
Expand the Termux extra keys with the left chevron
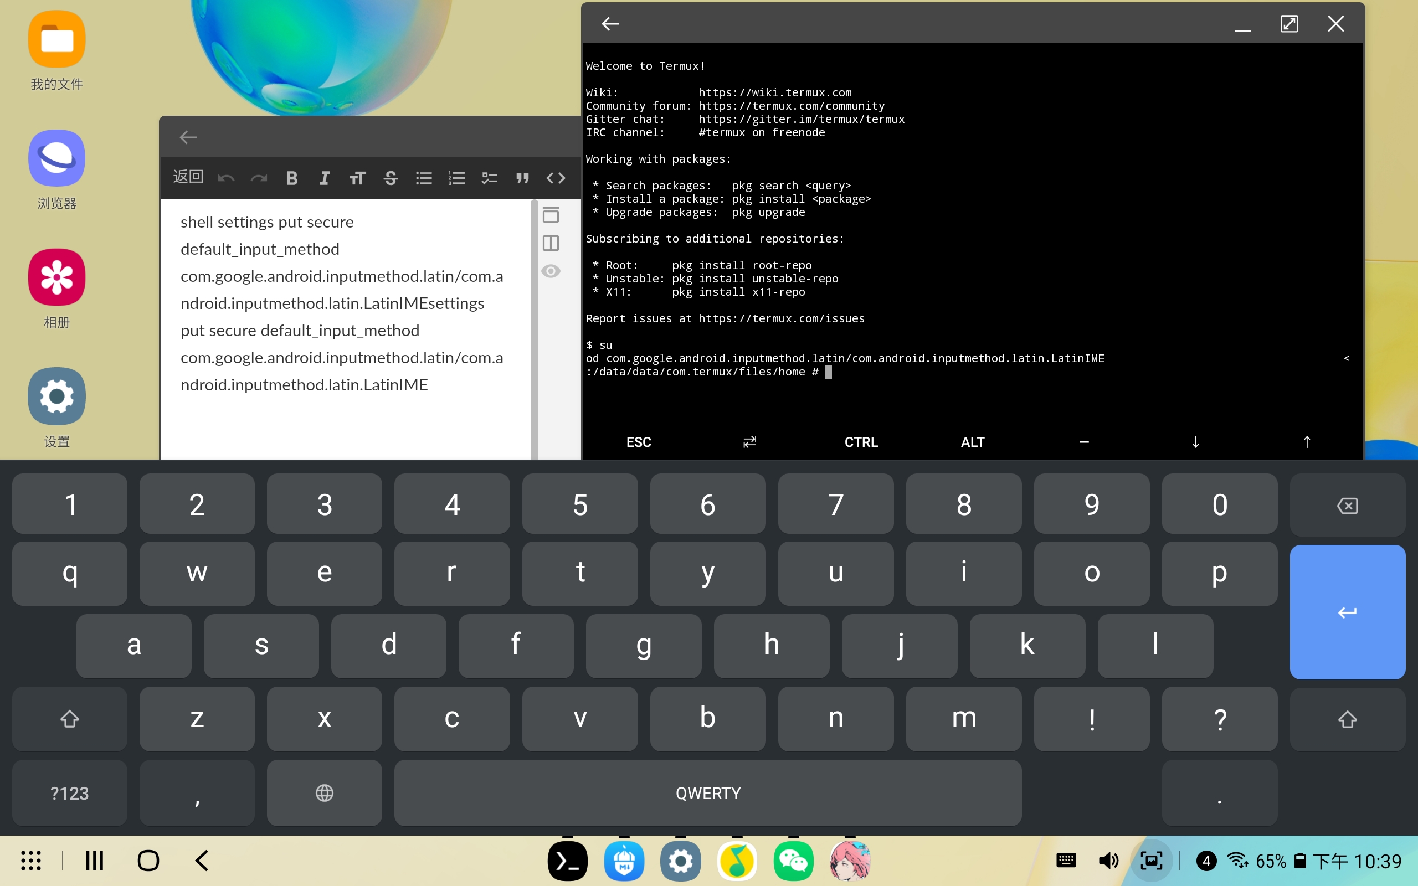click(1347, 358)
